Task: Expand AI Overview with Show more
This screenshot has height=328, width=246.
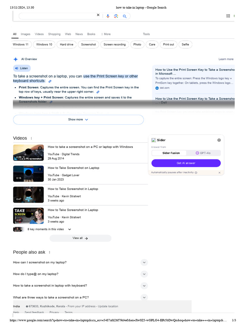Action: [x=78, y=119]
